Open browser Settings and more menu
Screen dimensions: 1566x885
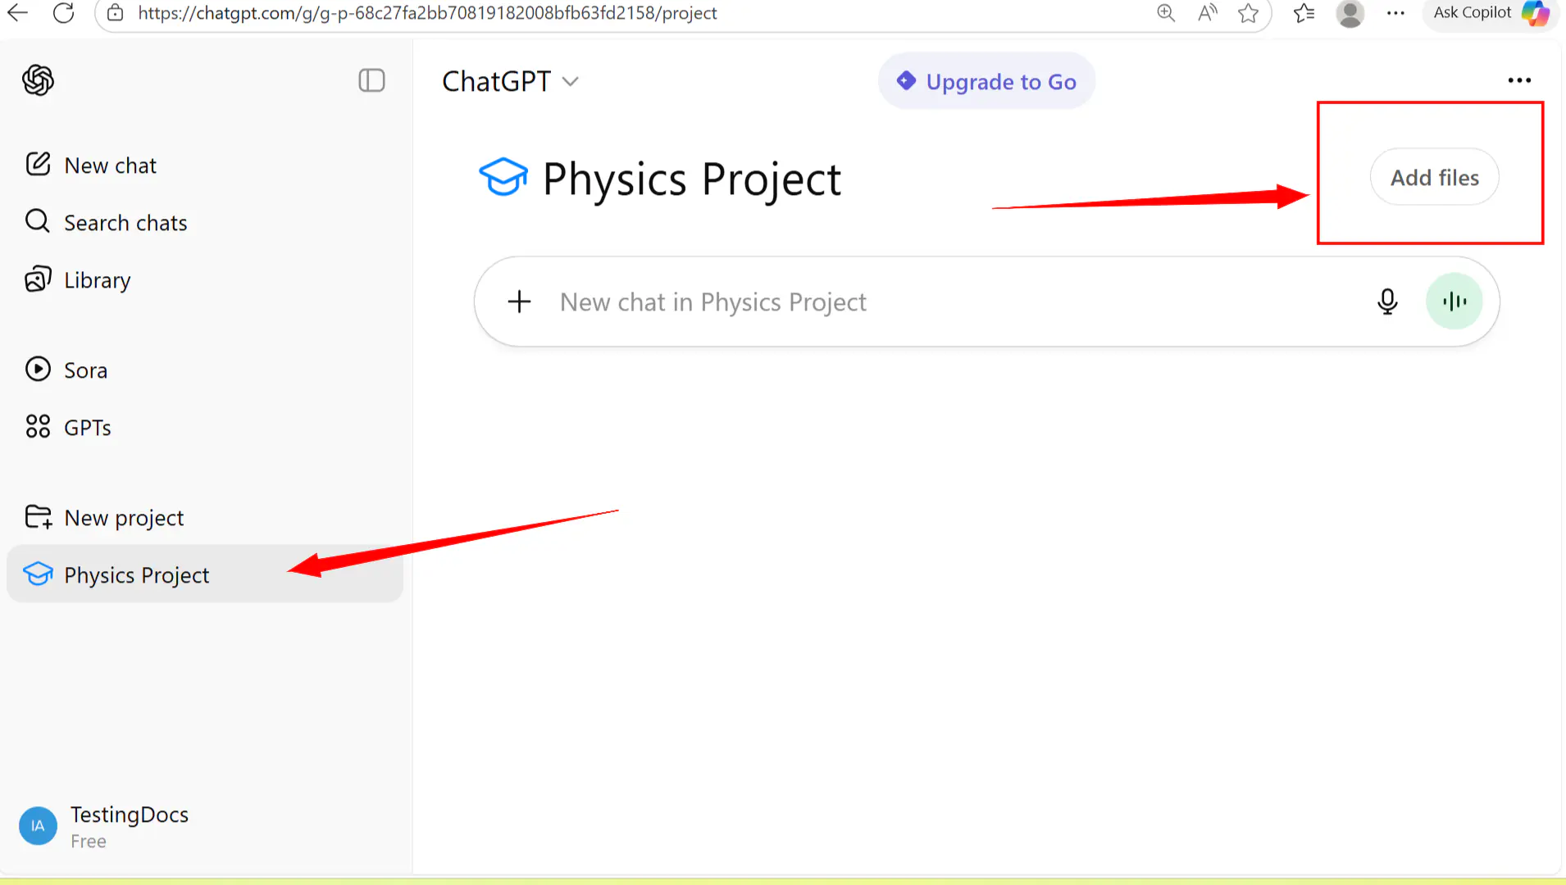coord(1395,12)
